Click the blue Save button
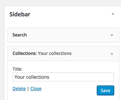This screenshot has height=100, width=121. click(x=105, y=91)
